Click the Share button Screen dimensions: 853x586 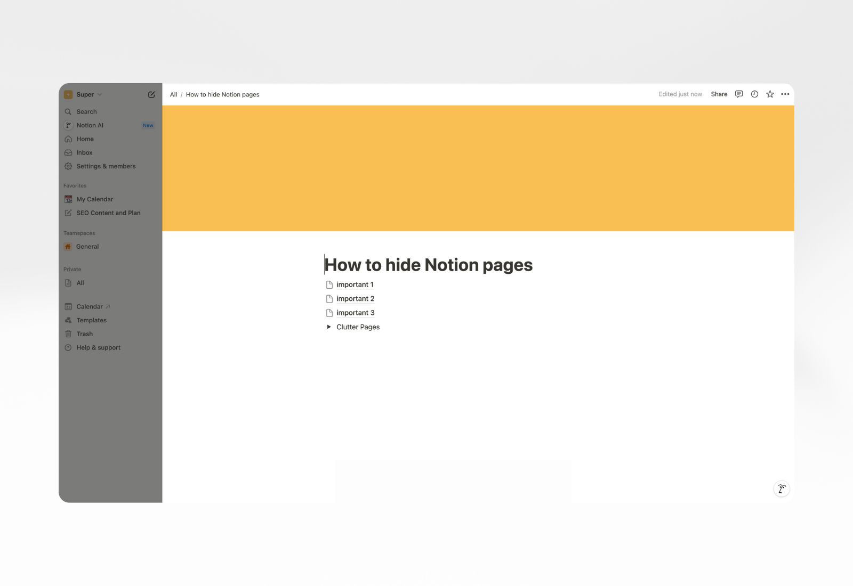pyautogui.click(x=719, y=94)
